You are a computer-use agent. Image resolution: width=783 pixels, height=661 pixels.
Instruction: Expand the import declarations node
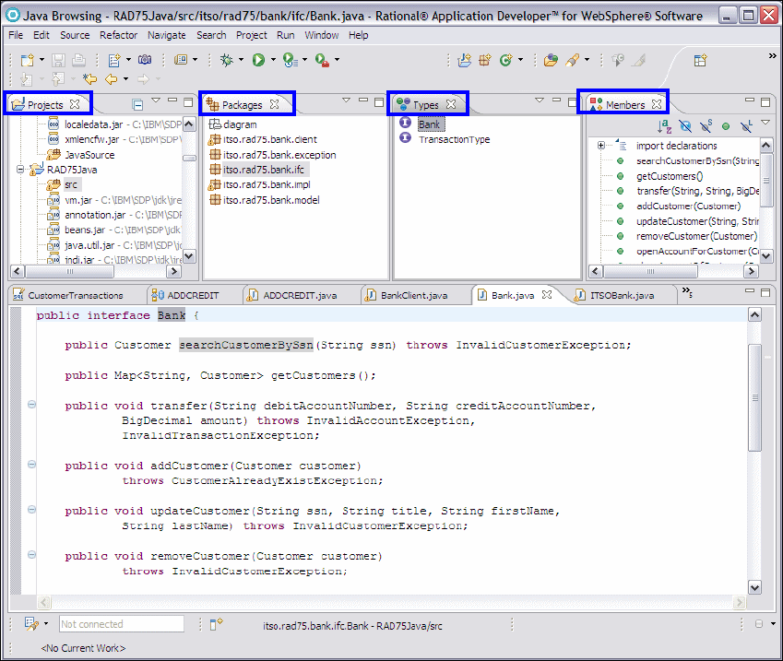601,146
